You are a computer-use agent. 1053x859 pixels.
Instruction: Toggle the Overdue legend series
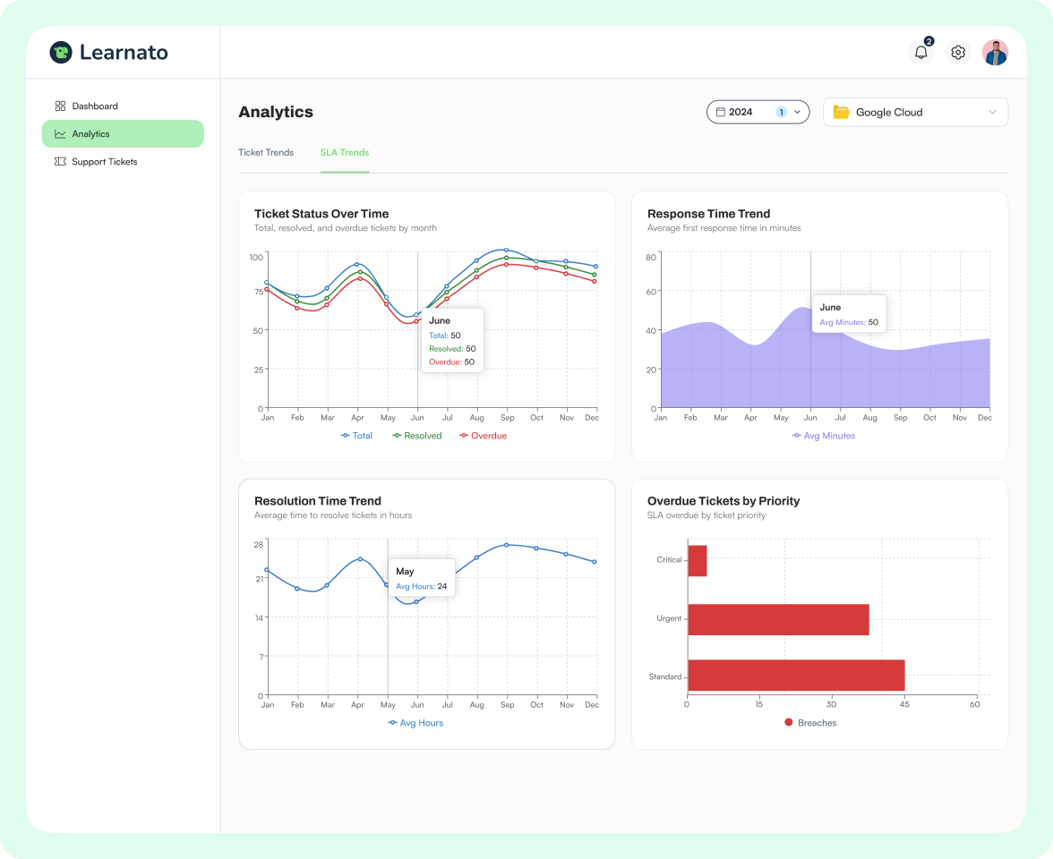pyautogui.click(x=483, y=436)
